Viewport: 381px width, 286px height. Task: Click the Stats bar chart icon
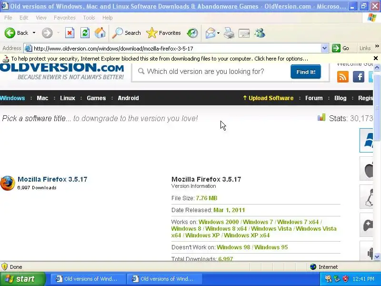[x=321, y=117]
